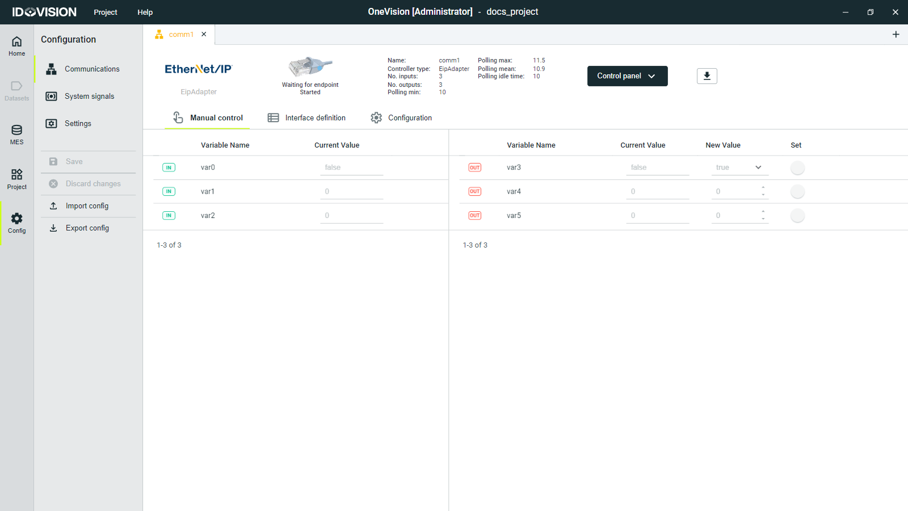Viewport: 908px width, 511px height.
Task: Toggle the Set switch for var5
Action: [x=797, y=216]
